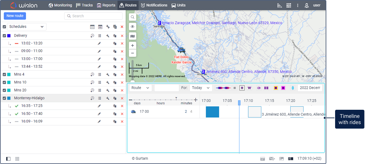Image resolution: width=365 pixels, height=164 pixels.
Task: Open the apps grid icon in top bar
Action: [x=289, y=6]
